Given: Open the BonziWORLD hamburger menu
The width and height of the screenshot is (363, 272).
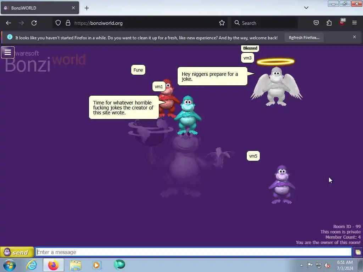Looking at the screenshot, I should click(x=8, y=52).
